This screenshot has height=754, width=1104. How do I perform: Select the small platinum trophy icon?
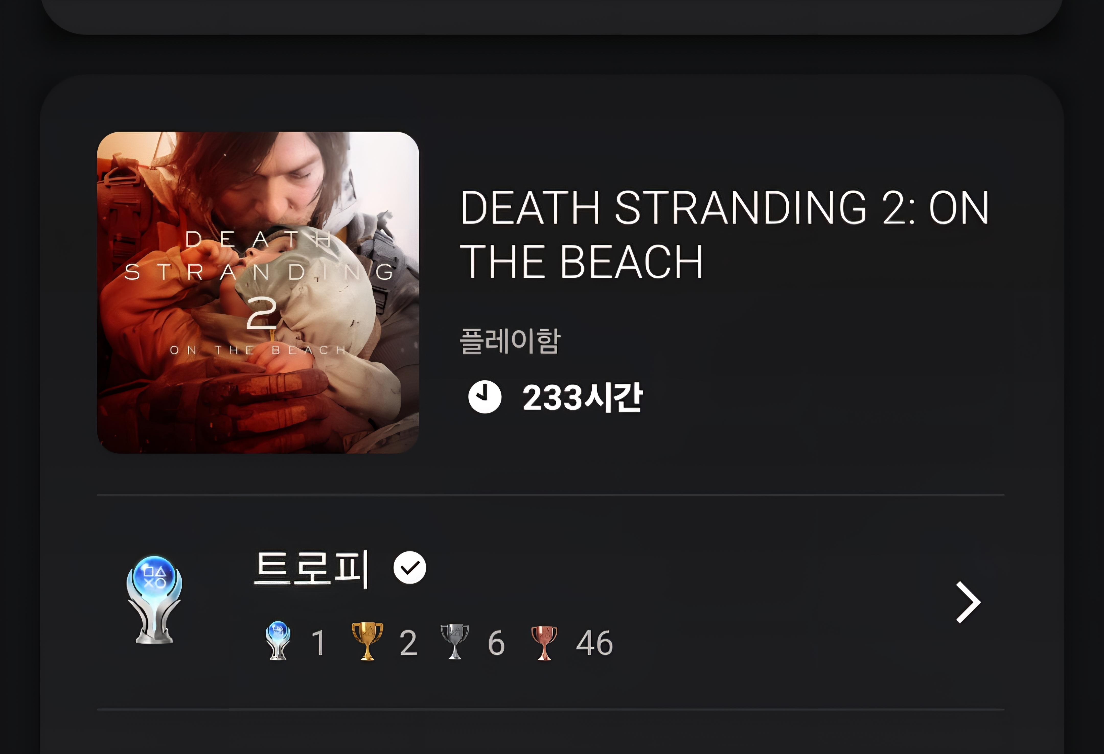(278, 641)
